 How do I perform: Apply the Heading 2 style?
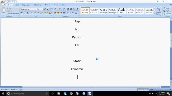[112, 11]
